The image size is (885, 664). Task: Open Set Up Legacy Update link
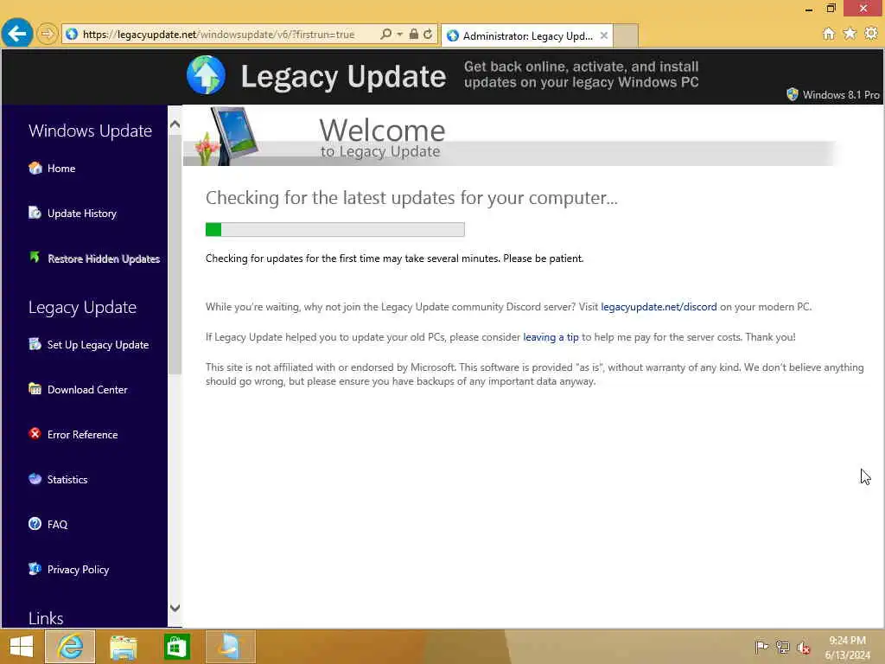99,345
